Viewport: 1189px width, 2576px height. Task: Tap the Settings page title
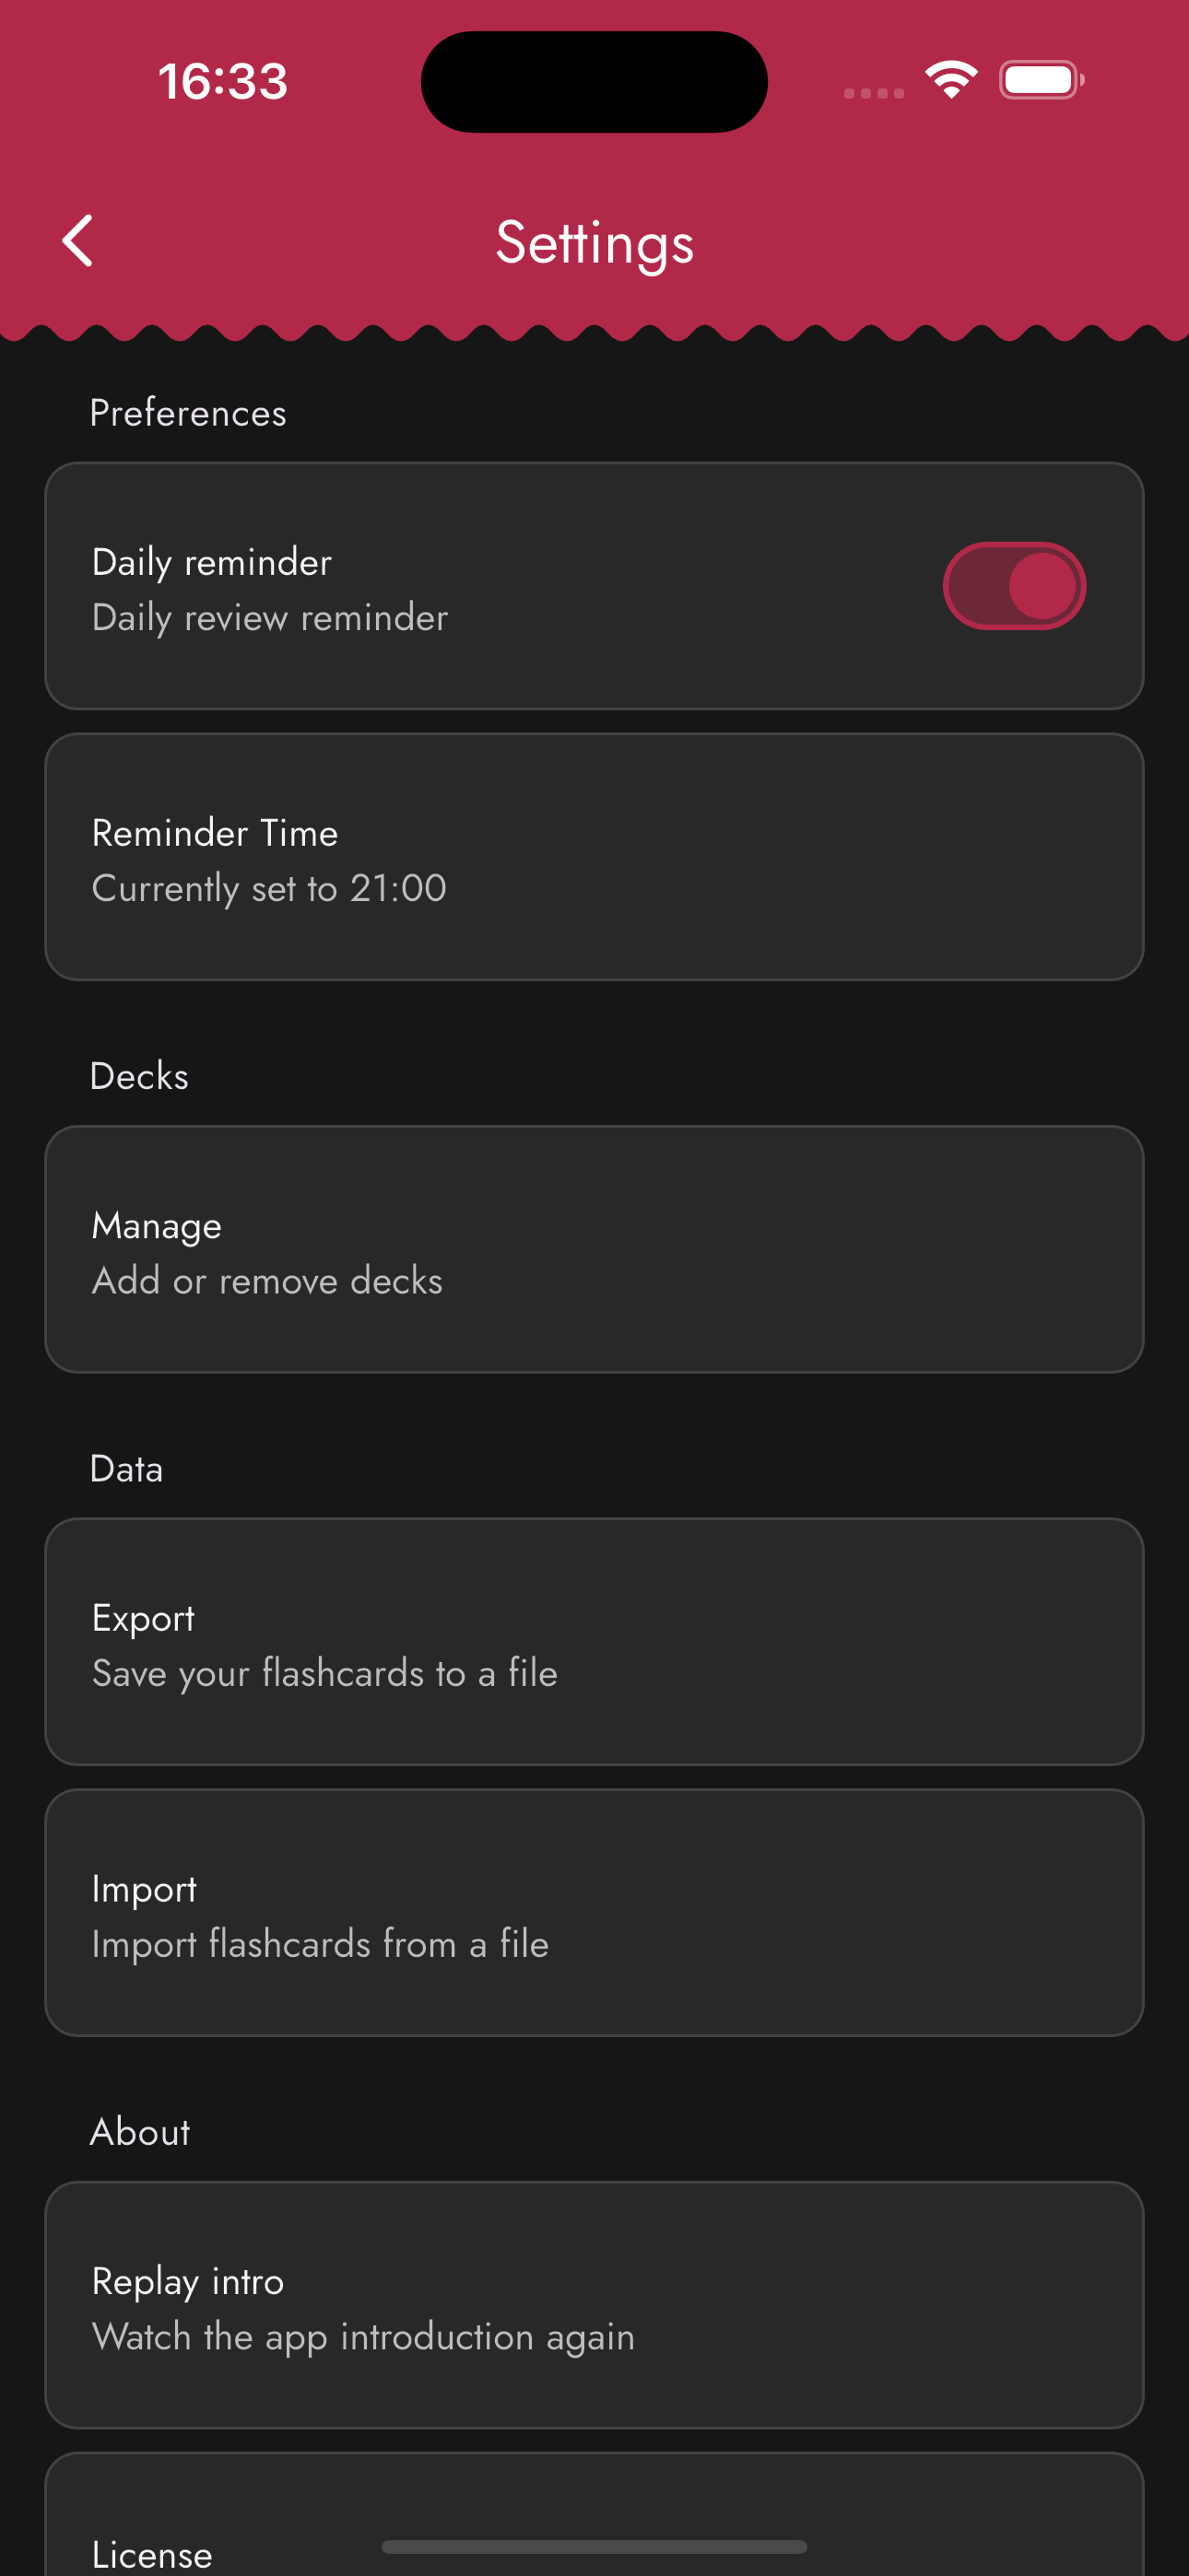[594, 243]
